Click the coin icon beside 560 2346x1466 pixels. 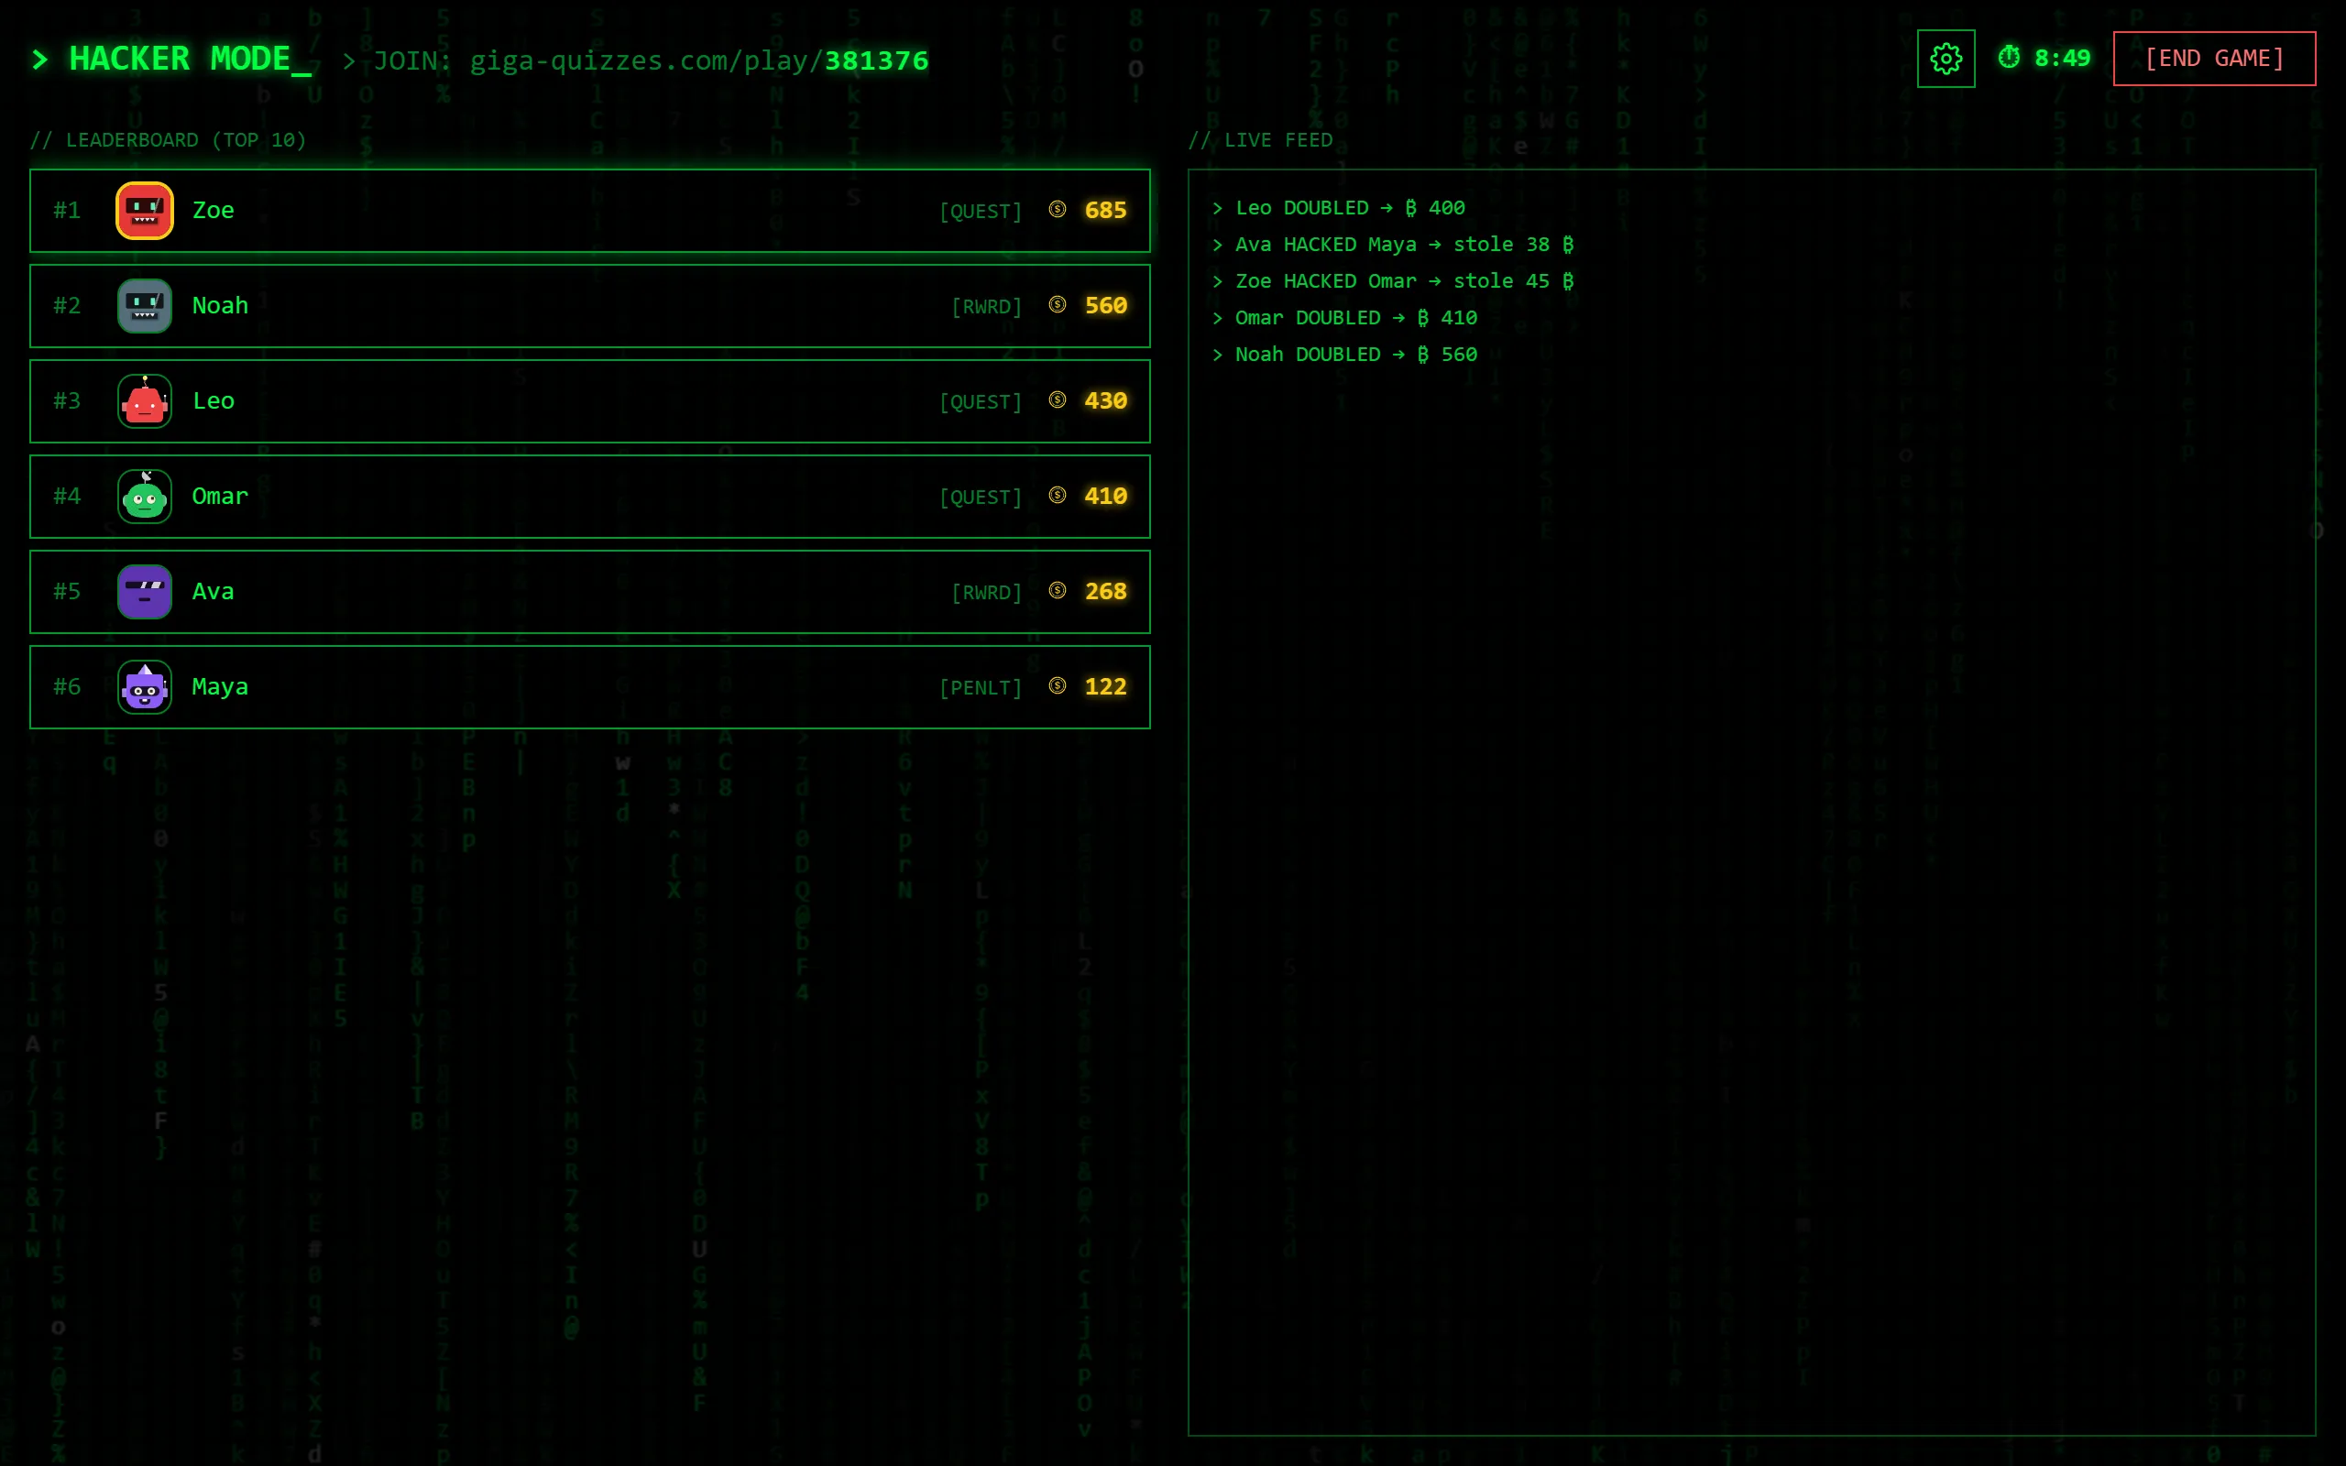point(1058,304)
